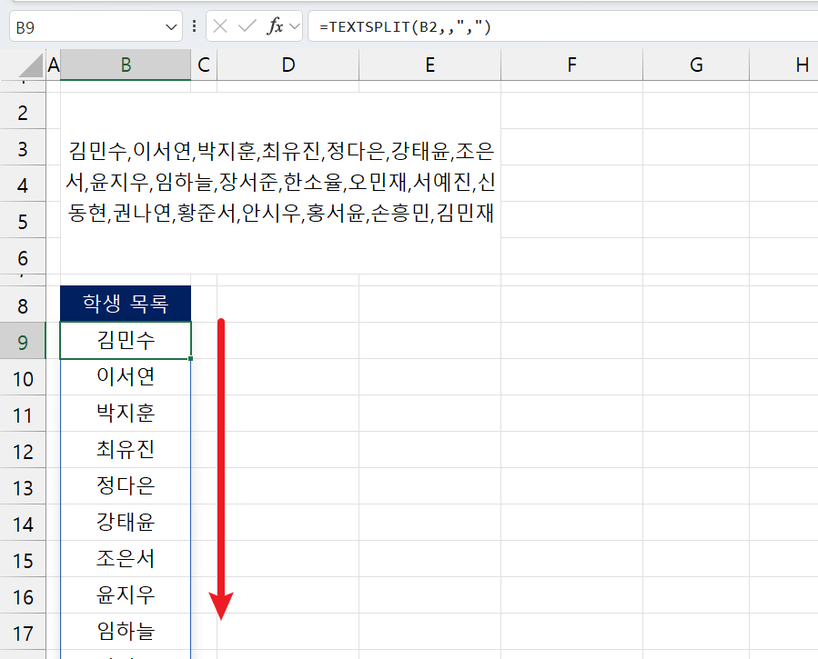
Task: Open the Insert Function fx button
Action: [275, 26]
